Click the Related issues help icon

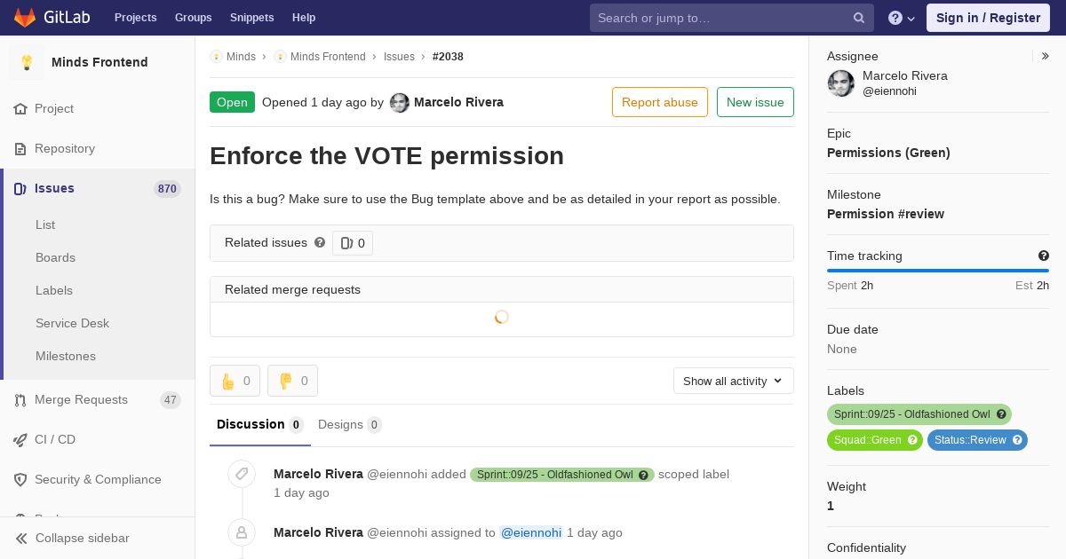(x=320, y=242)
